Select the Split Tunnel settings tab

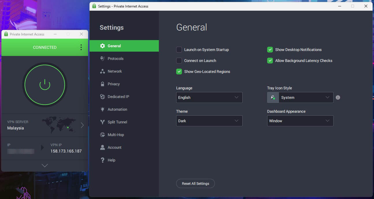[124, 122]
